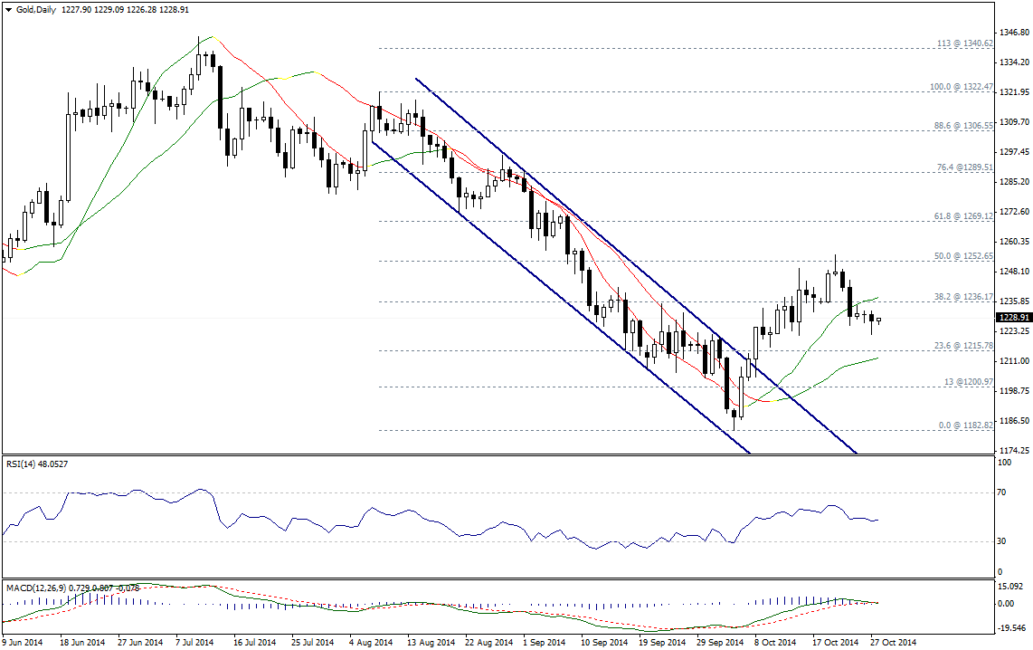
Task: Click the 50.0 @ 1252.65 Fibonacci level
Action: click(x=964, y=256)
